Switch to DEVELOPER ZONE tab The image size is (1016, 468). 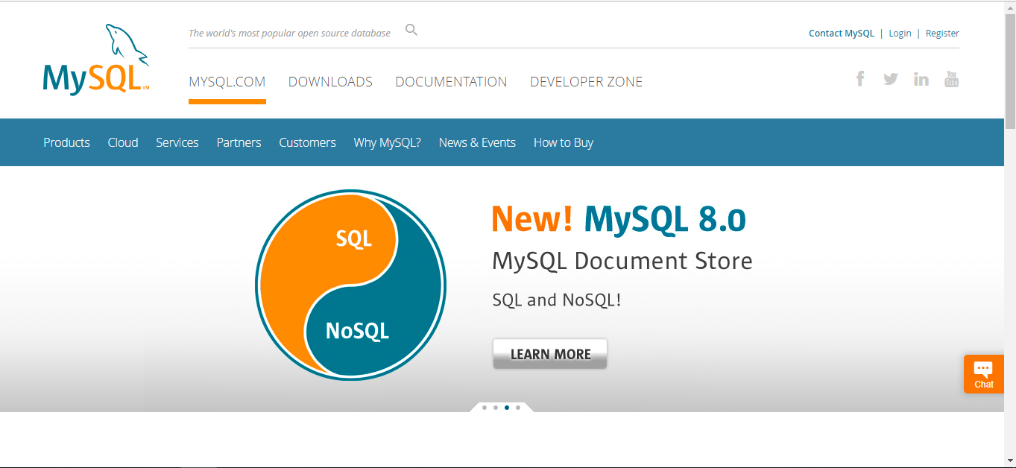[586, 82]
